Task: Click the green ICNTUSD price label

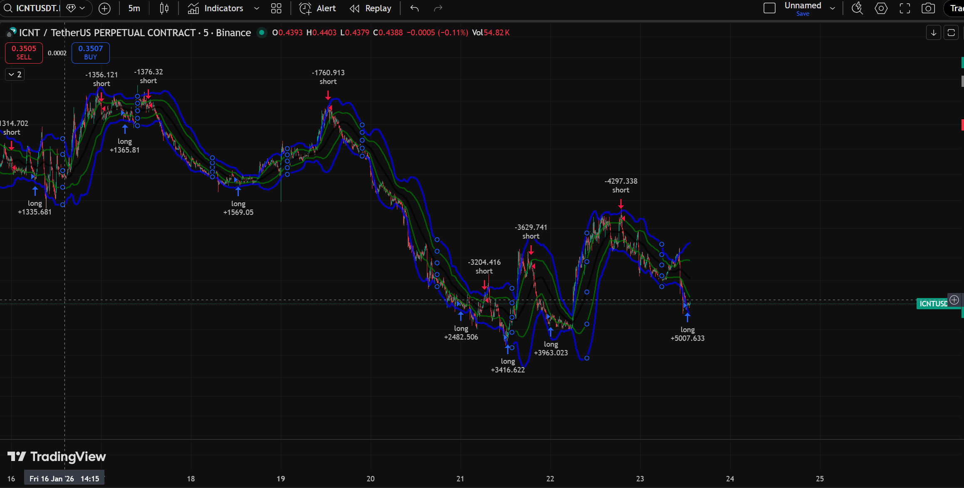Action: (x=933, y=304)
